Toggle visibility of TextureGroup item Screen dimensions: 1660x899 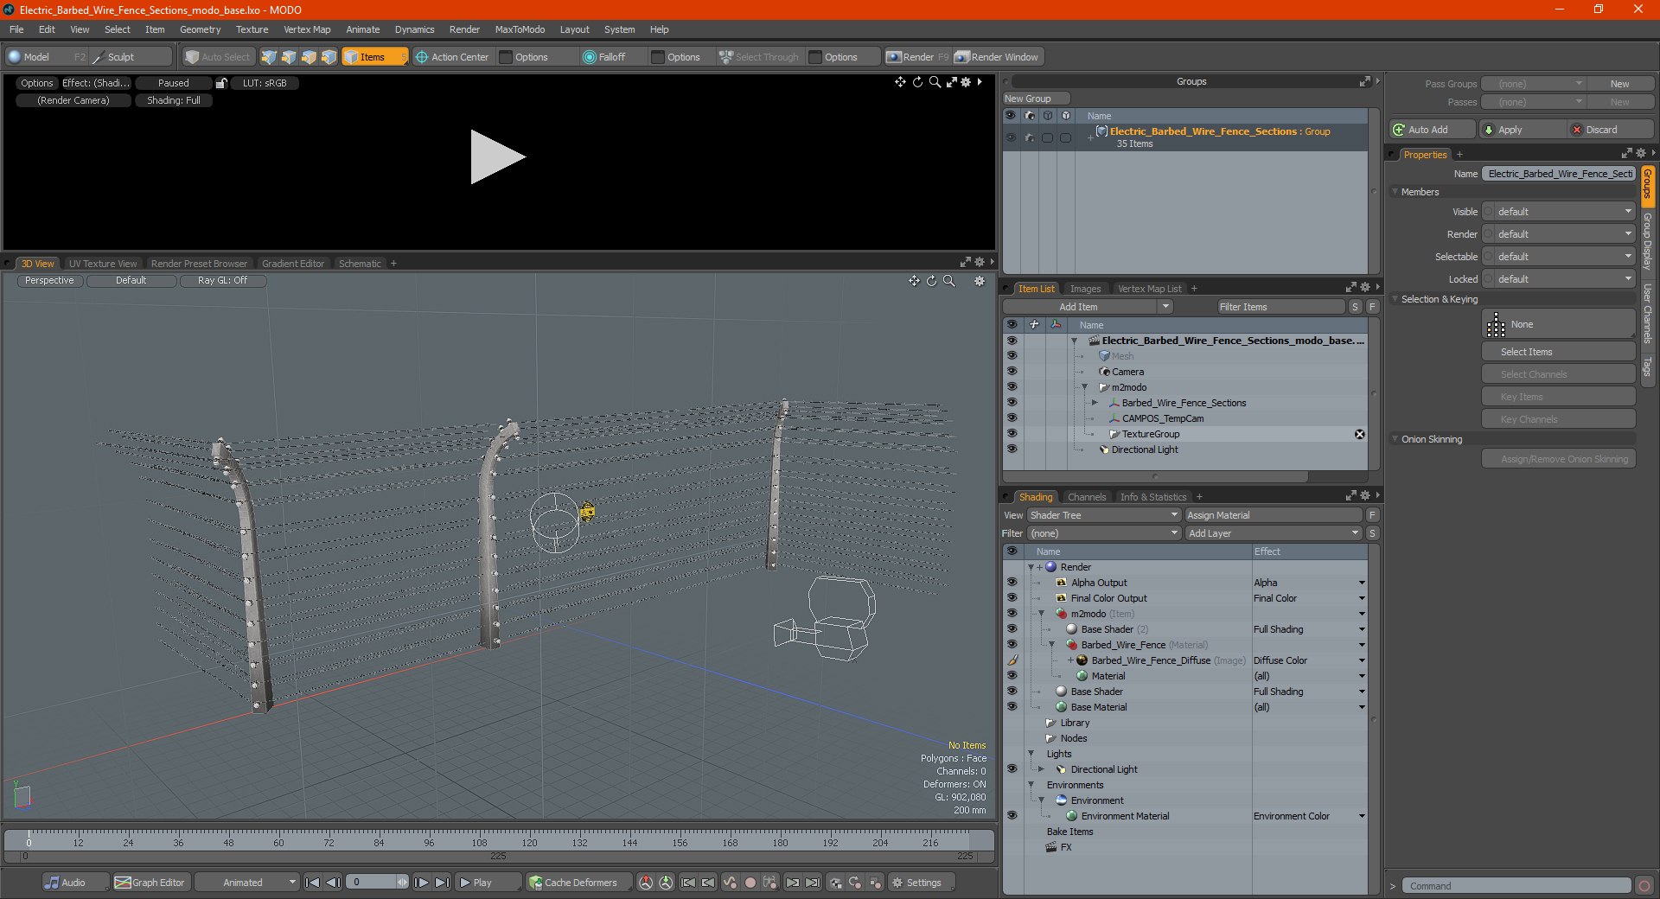point(1012,434)
